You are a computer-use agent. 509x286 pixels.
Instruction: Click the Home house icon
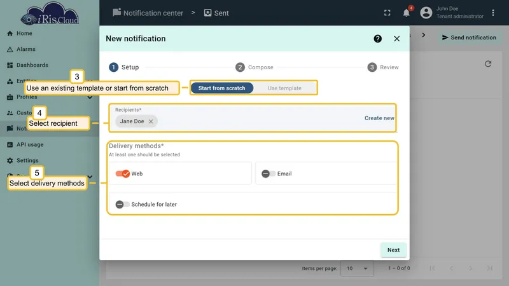click(10, 34)
